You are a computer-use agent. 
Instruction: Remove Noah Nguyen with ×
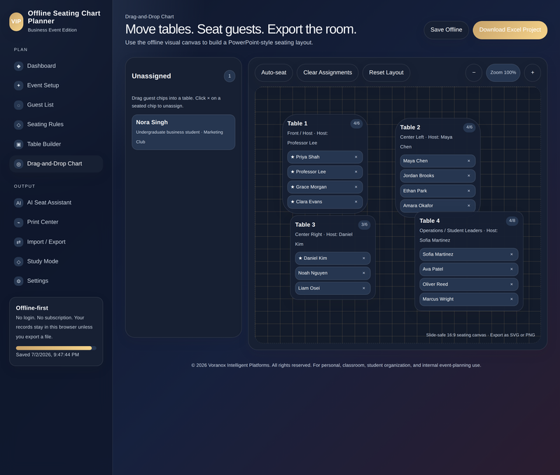click(x=363, y=273)
